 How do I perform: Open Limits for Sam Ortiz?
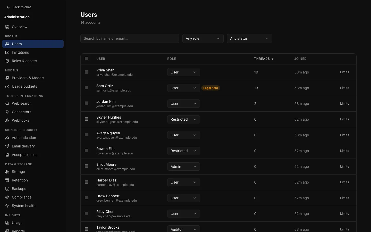(344, 88)
